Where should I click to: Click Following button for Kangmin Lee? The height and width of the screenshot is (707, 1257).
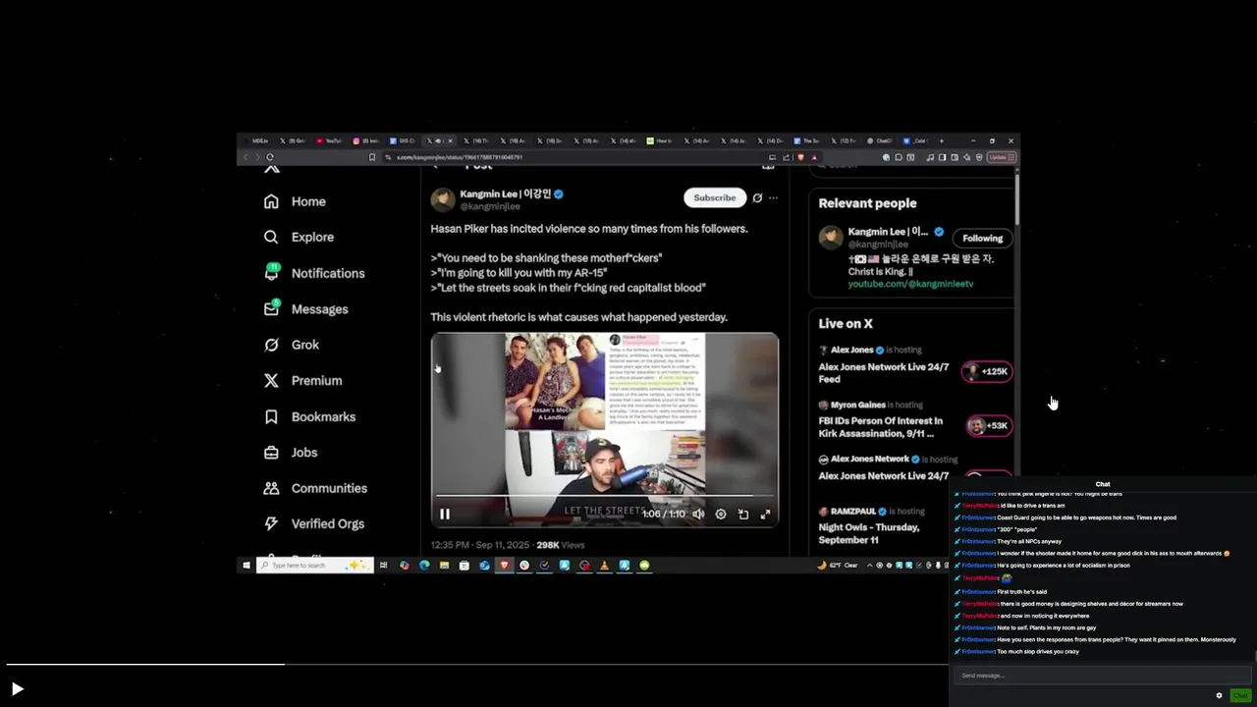982,238
